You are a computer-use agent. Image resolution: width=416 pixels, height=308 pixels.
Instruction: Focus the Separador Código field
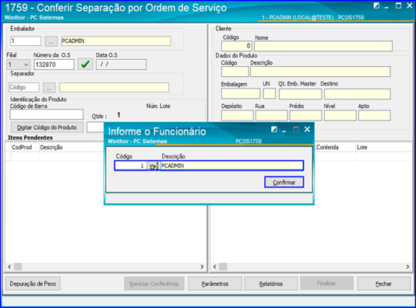24,87
